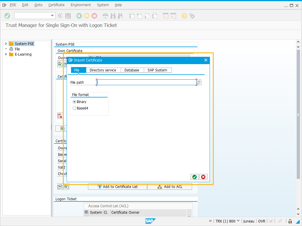
Task: Click the lock icon in the status bar
Action: 290,221
